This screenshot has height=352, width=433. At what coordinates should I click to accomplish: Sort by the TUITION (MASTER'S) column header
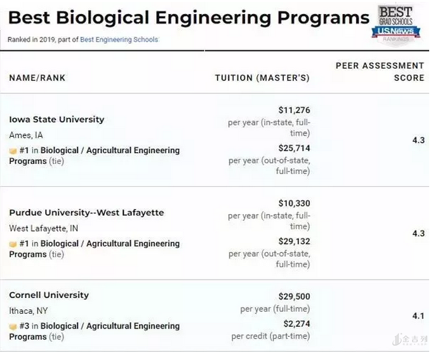262,78
